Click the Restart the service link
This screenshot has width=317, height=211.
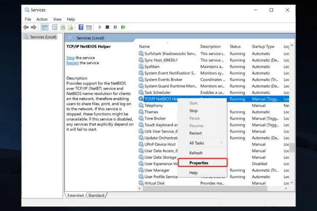[x=72, y=63]
